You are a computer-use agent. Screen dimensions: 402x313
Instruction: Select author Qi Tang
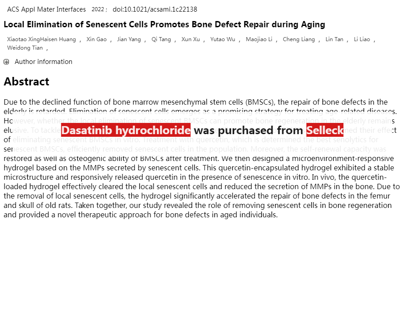click(161, 39)
